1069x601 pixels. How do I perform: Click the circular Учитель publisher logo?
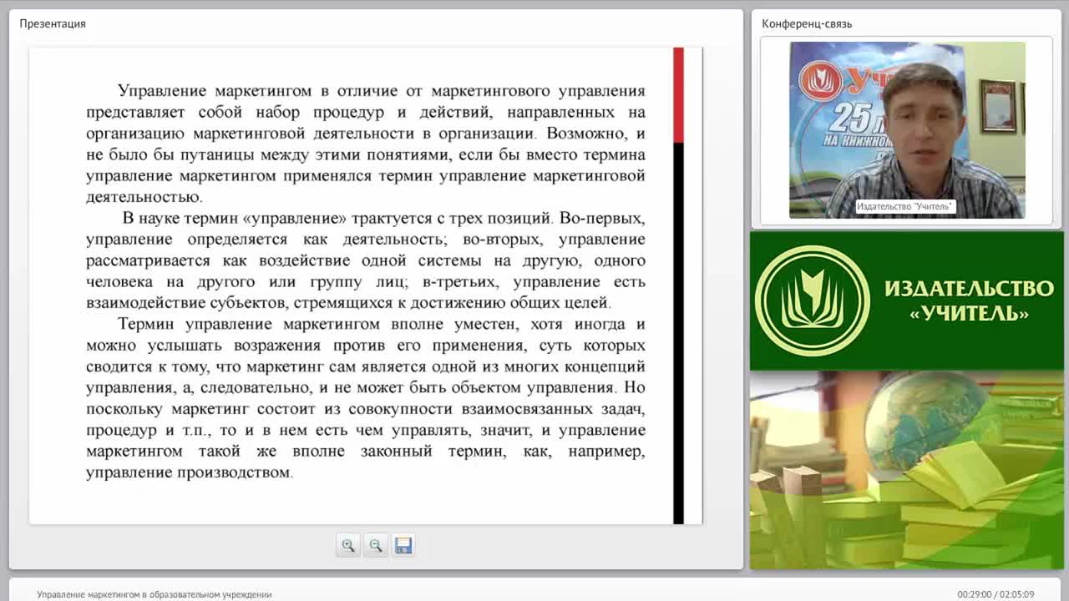click(812, 300)
